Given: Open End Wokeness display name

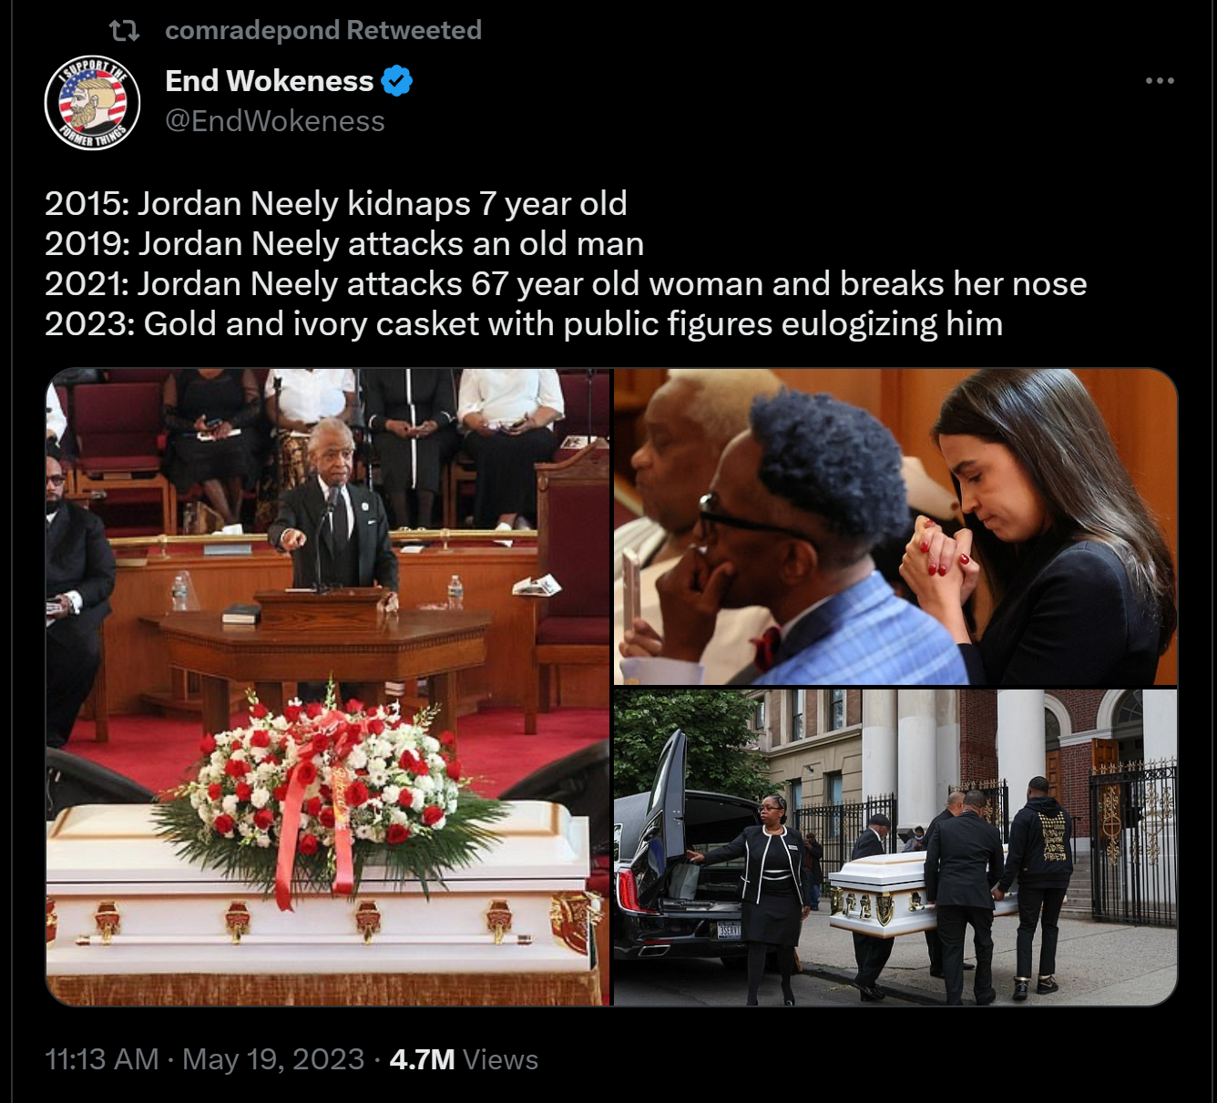Looking at the screenshot, I should coord(270,81).
